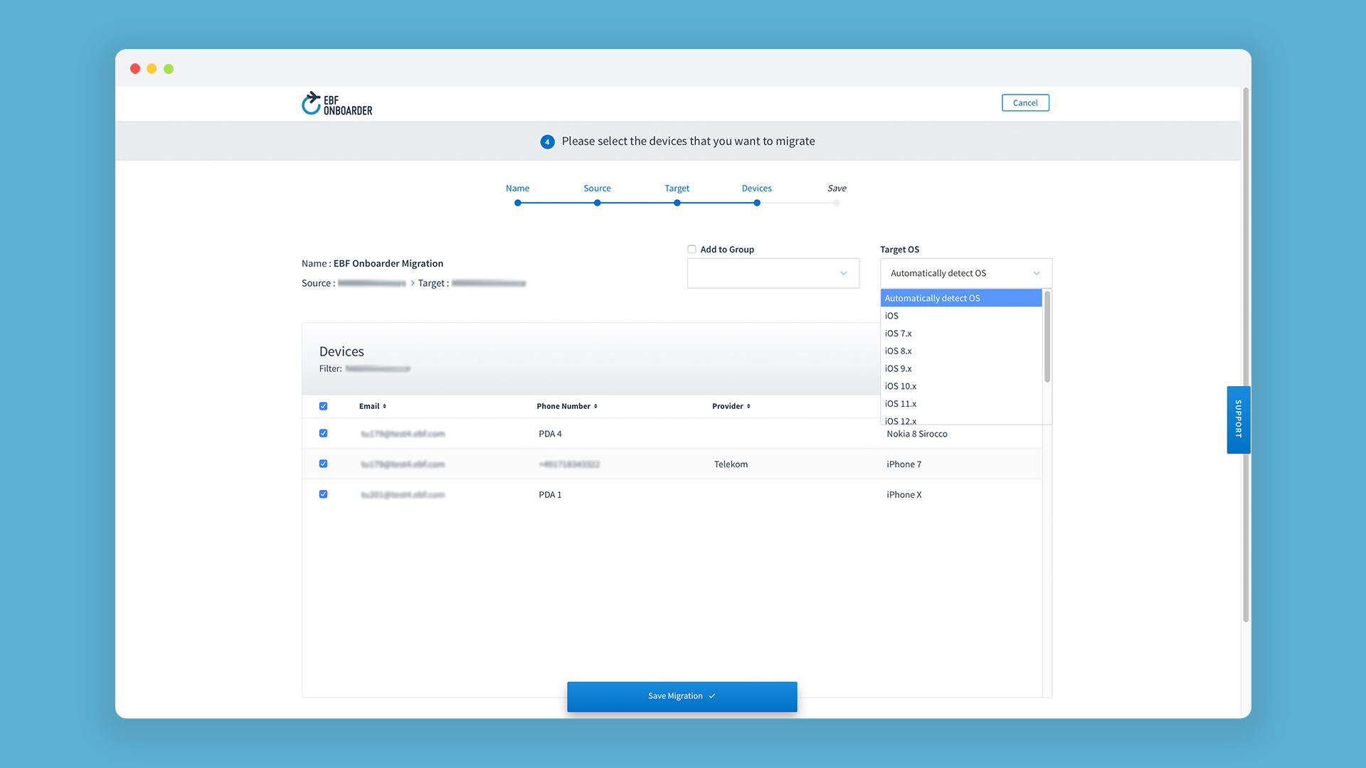Select Automatically detect OS list option
This screenshot has height=768, width=1366.
[961, 298]
